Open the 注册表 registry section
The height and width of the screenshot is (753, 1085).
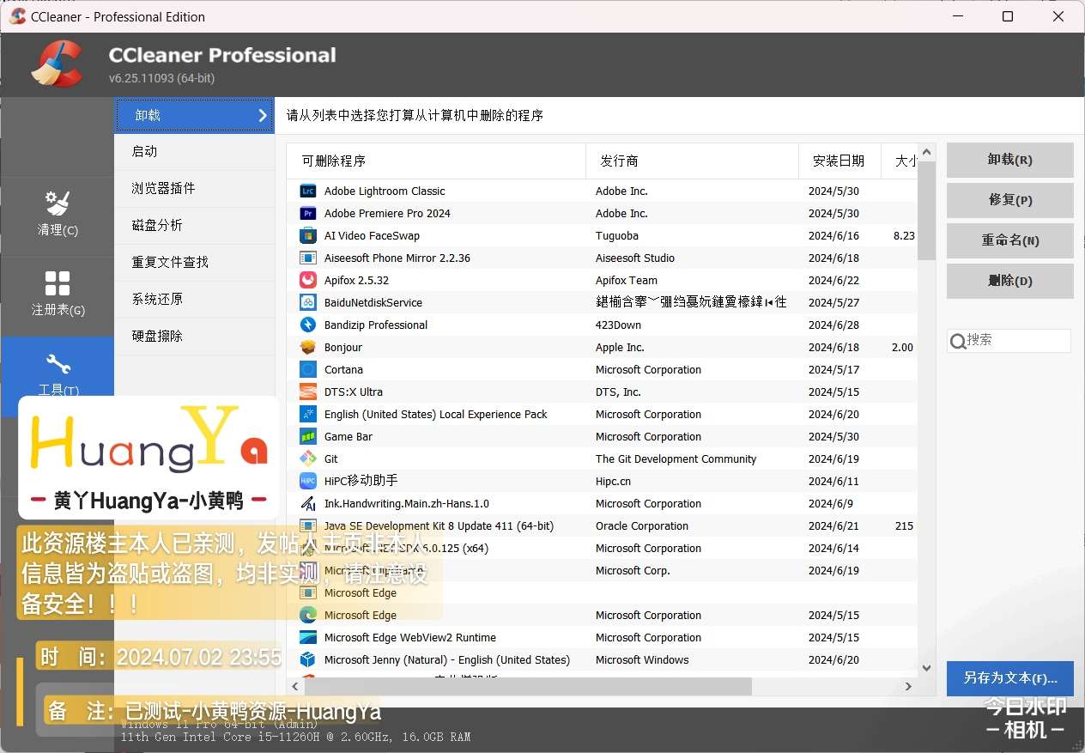(x=58, y=294)
